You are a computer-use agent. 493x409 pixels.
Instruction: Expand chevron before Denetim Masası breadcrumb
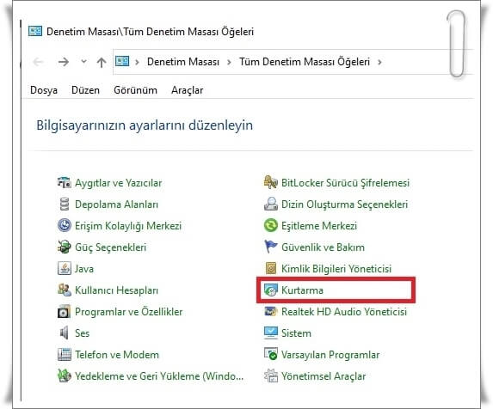(137, 62)
